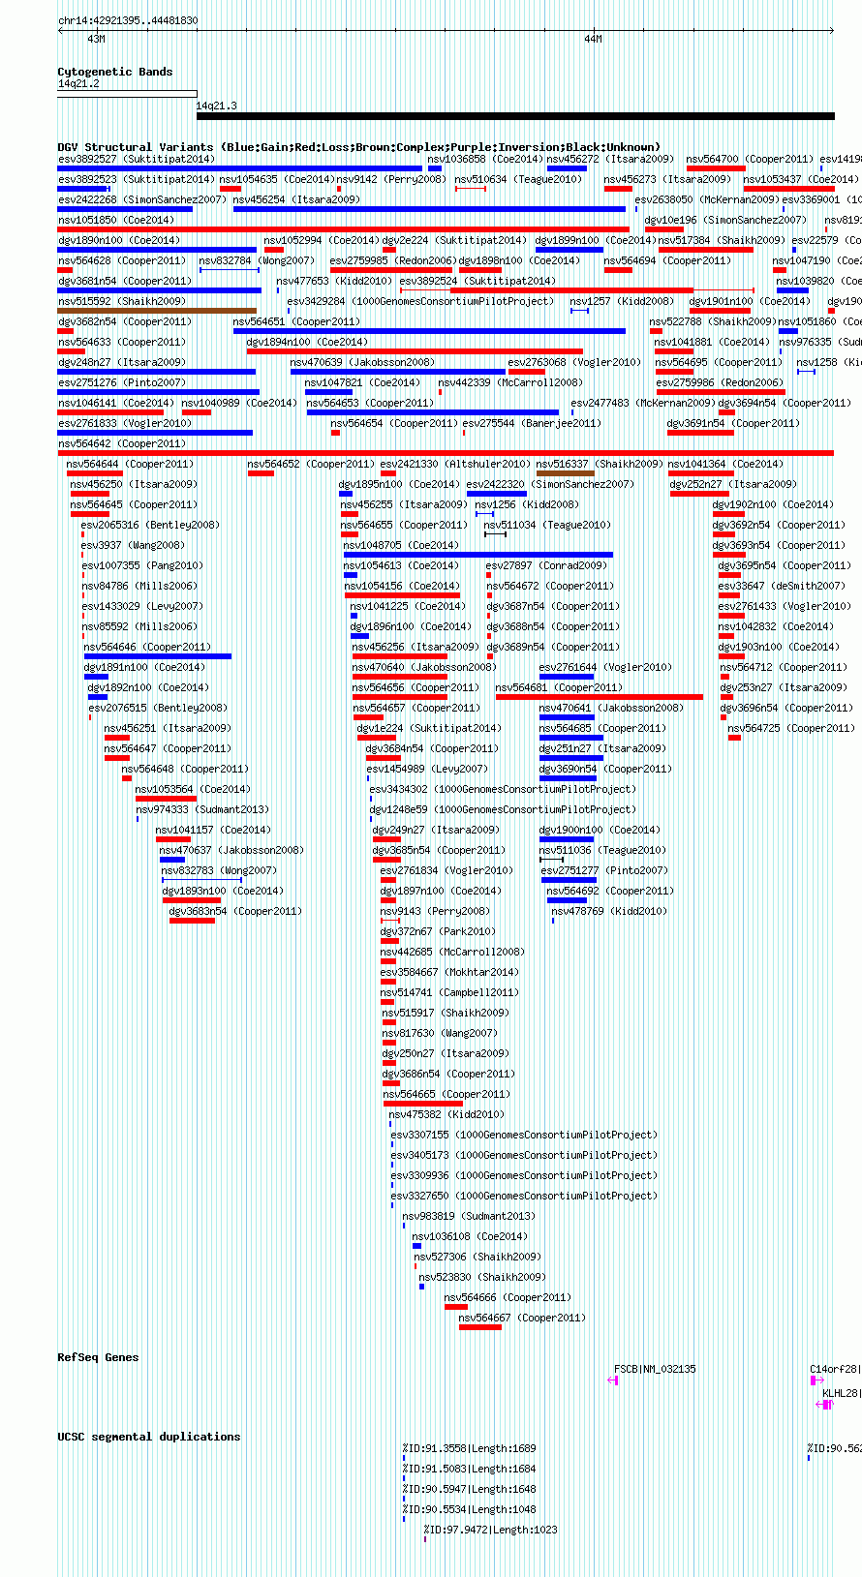Click the C14orf28 gene label
The image size is (862, 1577).
pyautogui.click(x=834, y=1369)
